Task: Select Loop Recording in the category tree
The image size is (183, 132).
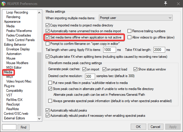Action: point(17,12)
